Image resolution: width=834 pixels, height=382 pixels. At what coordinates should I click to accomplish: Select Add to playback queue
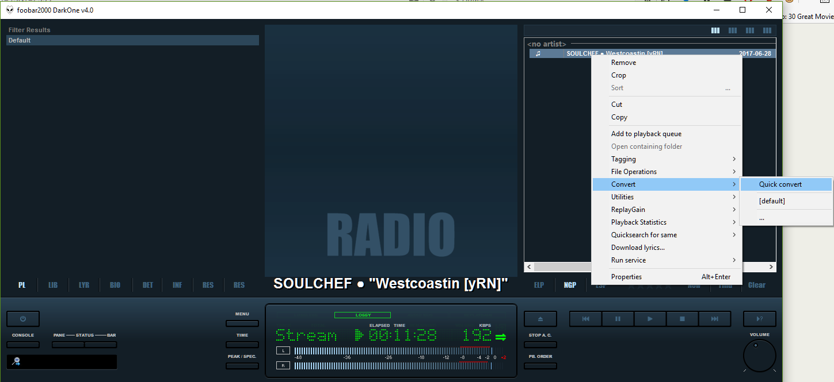(x=646, y=134)
